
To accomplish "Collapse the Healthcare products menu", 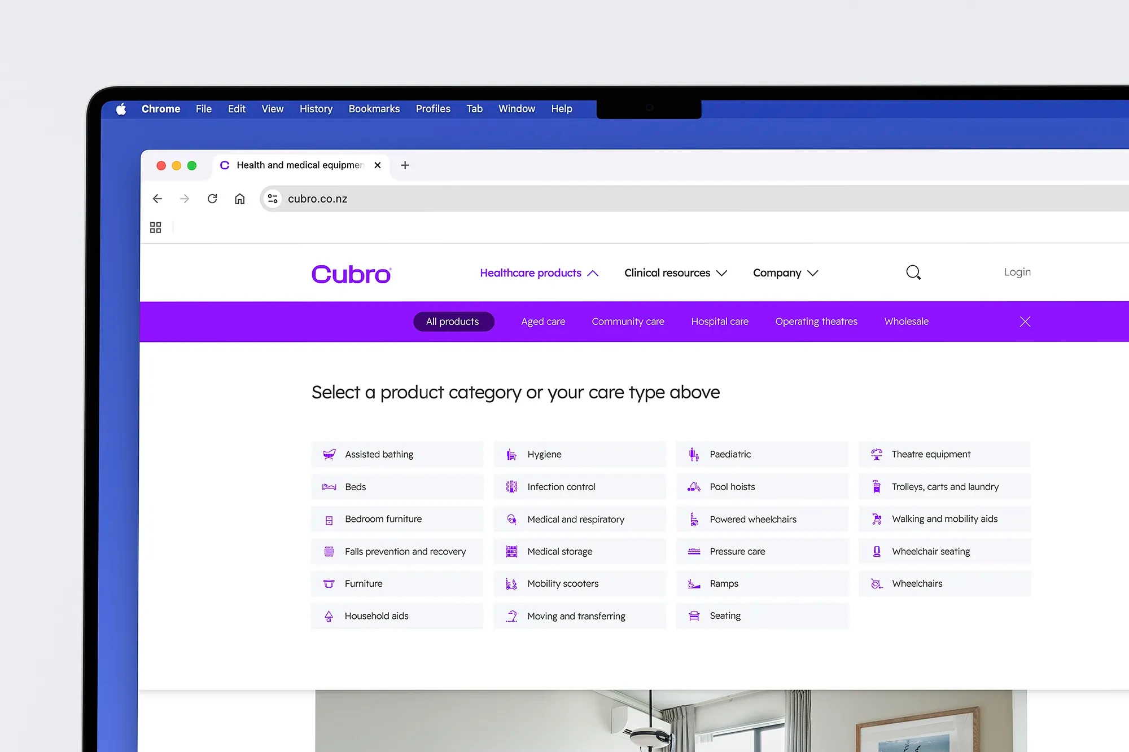I will (x=539, y=273).
